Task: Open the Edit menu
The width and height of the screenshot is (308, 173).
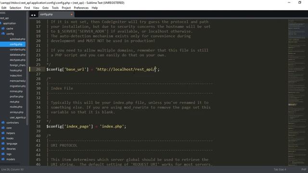Action: tap(4, 8)
